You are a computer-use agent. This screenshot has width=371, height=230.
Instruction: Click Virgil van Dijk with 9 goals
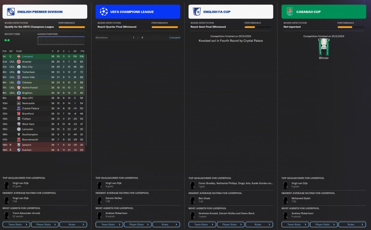[138, 185]
